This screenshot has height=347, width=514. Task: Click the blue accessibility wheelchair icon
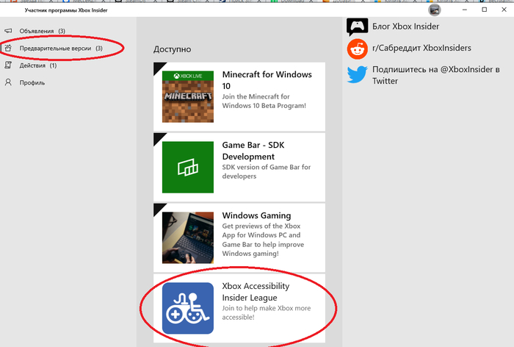[188, 308]
